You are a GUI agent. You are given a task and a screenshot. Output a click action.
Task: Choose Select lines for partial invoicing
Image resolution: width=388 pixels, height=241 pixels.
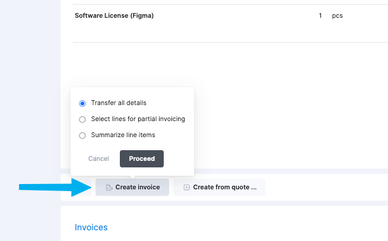(82, 119)
